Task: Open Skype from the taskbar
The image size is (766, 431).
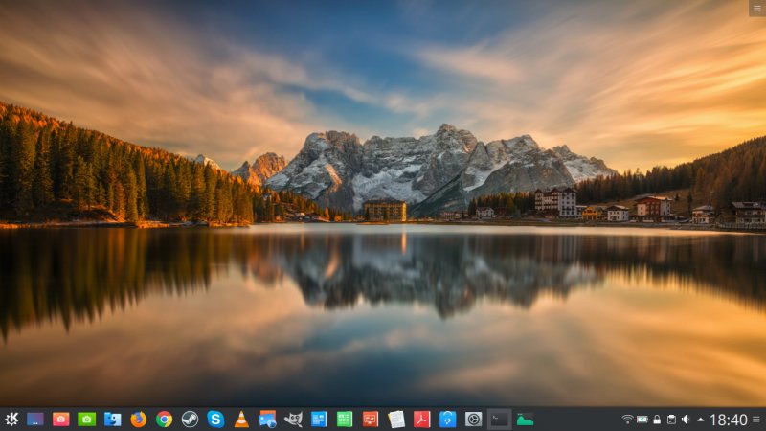Action: click(x=215, y=419)
